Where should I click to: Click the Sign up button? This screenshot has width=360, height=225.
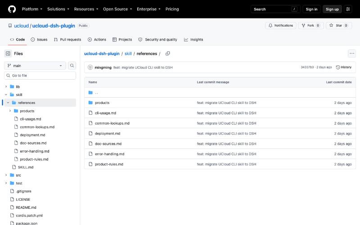[x=332, y=9]
